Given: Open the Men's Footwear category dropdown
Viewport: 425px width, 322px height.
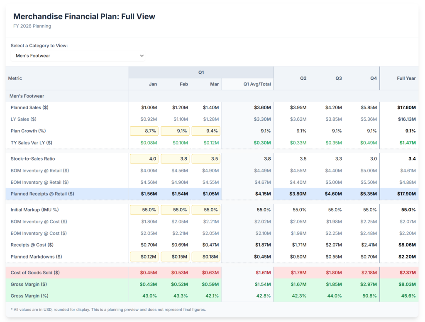Looking at the screenshot, I should click(x=78, y=56).
